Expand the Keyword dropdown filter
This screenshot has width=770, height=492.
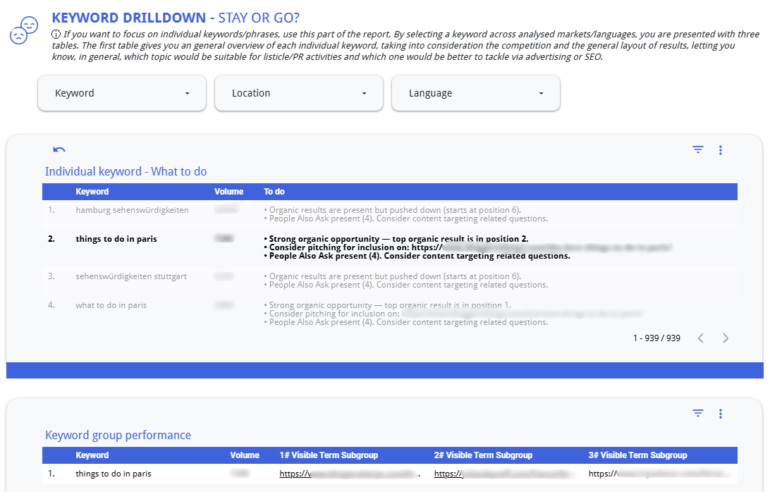click(x=121, y=93)
